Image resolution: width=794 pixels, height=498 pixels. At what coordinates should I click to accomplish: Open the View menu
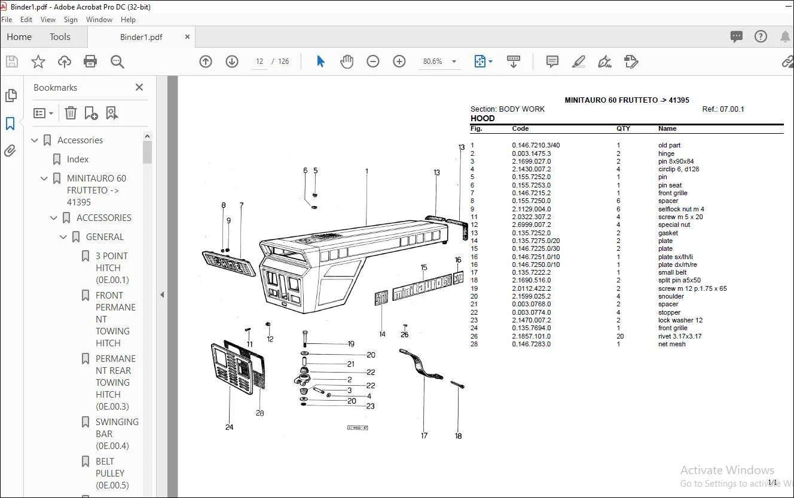[x=48, y=20]
